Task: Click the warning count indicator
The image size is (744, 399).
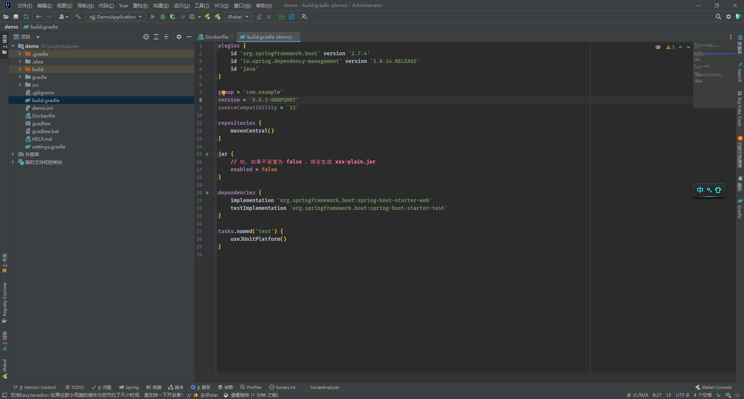Action: click(x=670, y=47)
